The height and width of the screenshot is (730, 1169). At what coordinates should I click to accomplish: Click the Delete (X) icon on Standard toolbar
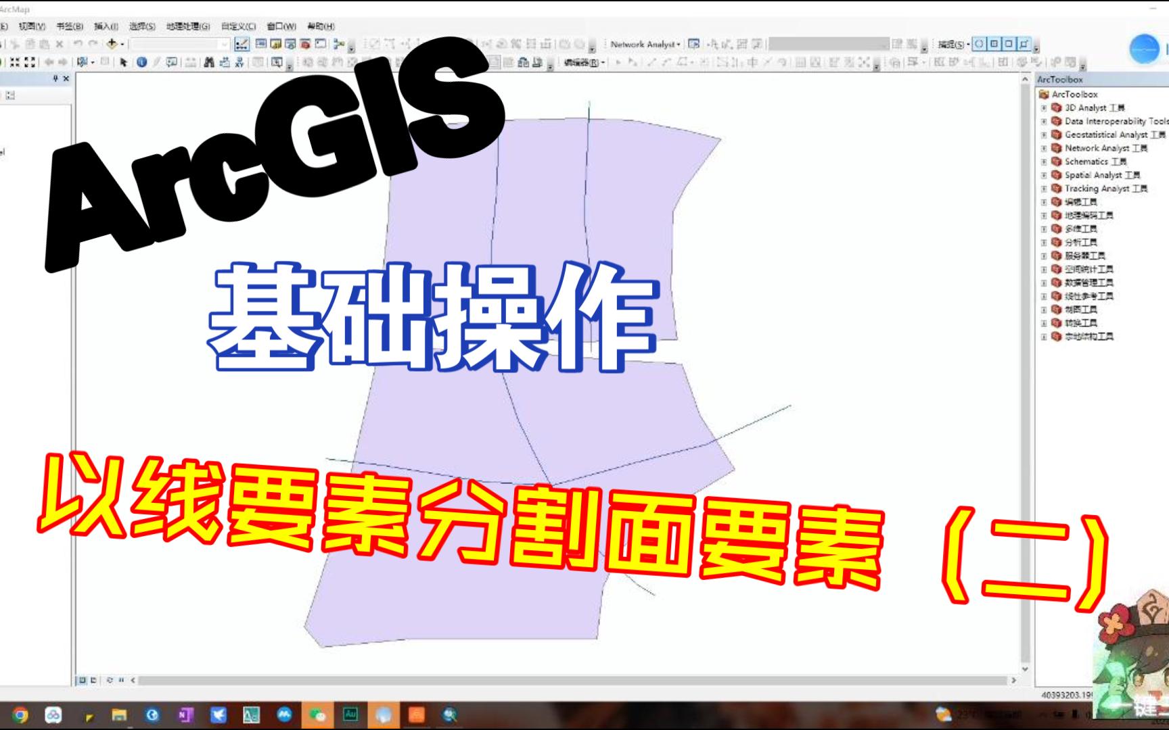[x=60, y=43]
